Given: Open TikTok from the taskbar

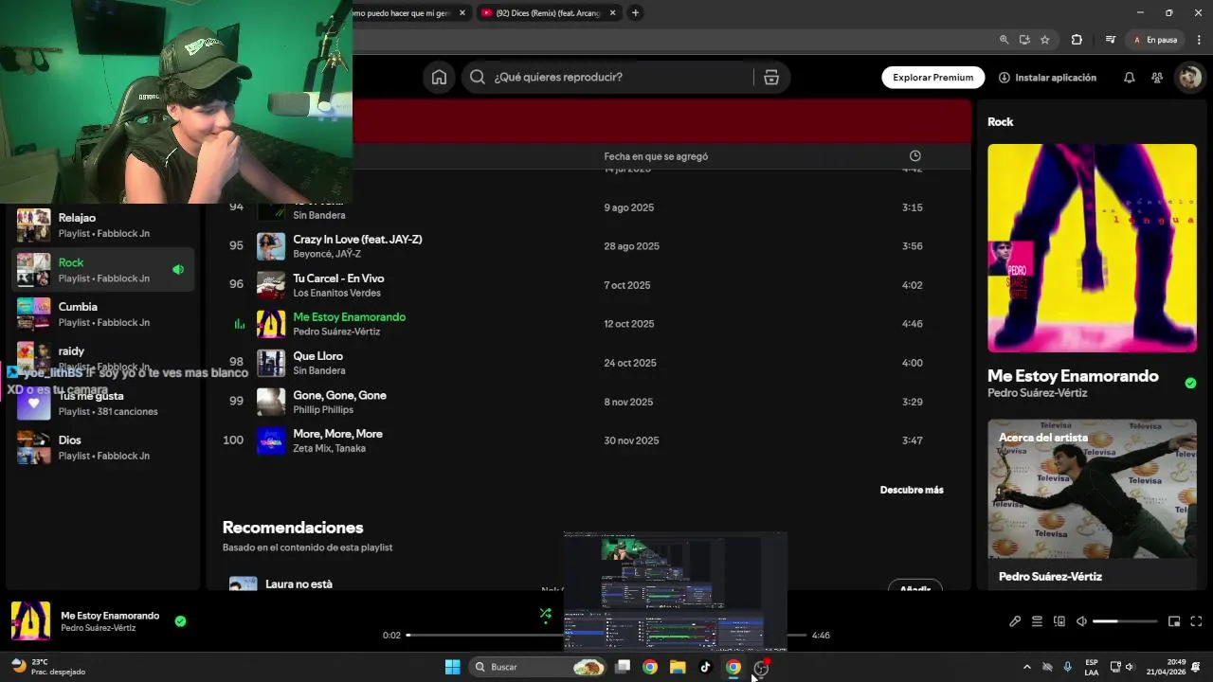Looking at the screenshot, I should [705, 667].
